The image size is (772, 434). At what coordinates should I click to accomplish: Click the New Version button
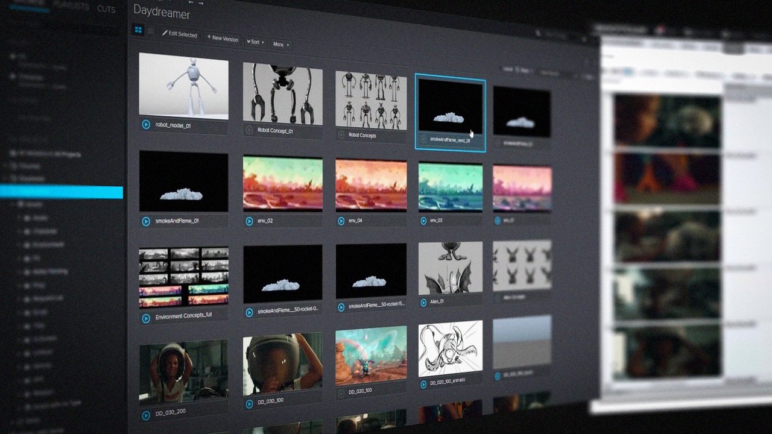[x=223, y=39]
